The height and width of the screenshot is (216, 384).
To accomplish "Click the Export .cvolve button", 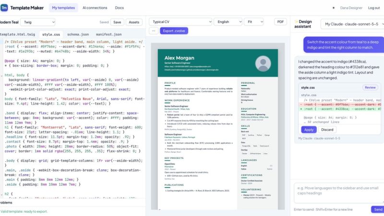I will (174, 31).
